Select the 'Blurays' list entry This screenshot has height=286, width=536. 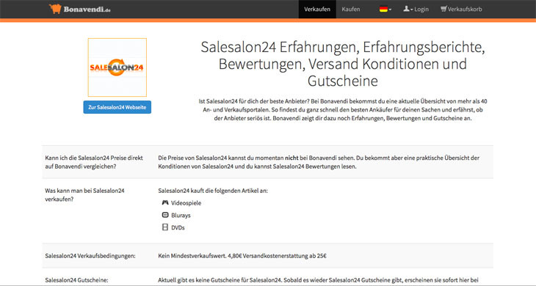176,216
